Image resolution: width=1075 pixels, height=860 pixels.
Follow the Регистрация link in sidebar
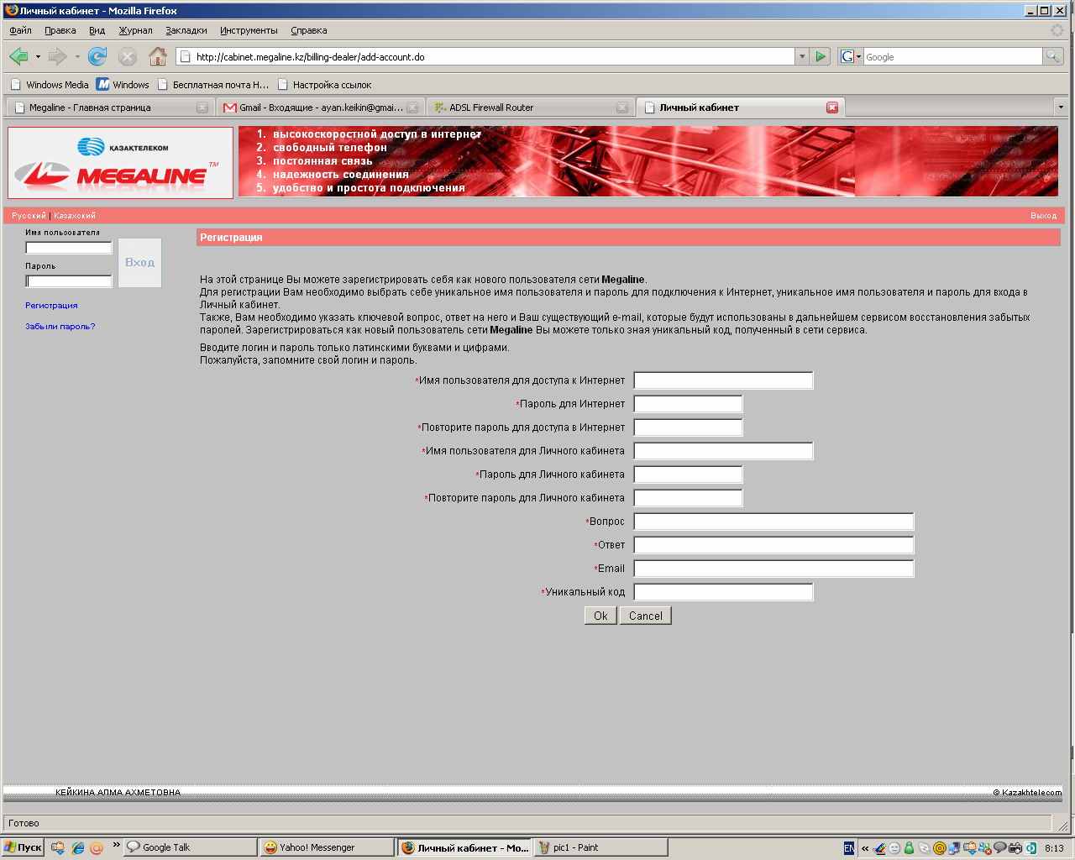click(51, 305)
